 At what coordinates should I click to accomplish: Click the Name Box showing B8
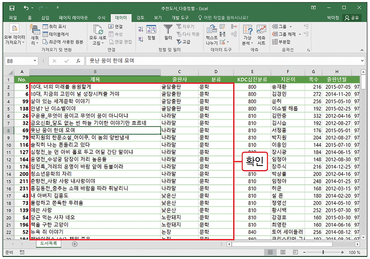pos(19,61)
